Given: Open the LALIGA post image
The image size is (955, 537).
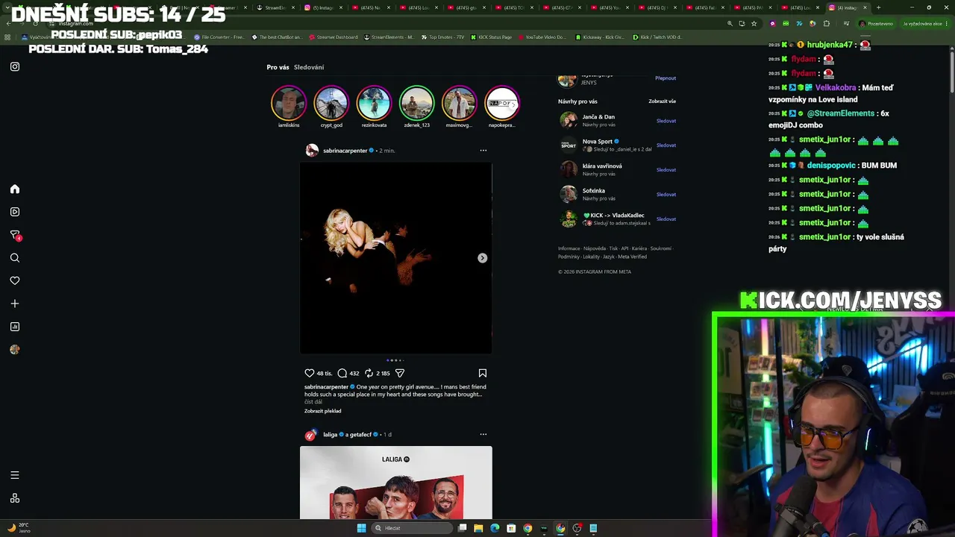Looking at the screenshot, I should [396, 483].
